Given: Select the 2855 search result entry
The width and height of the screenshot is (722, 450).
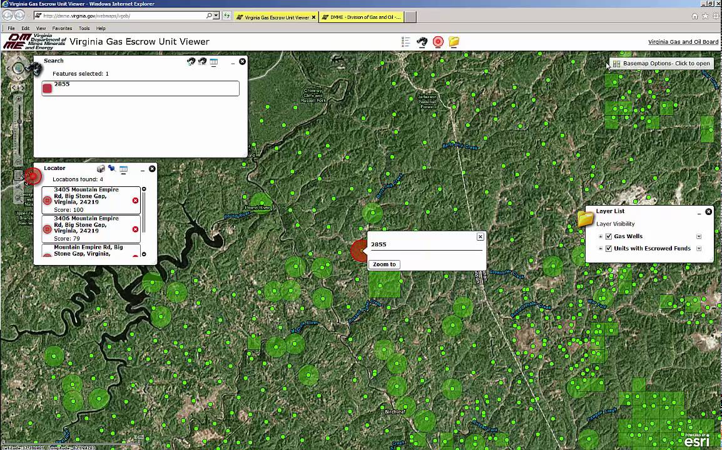Looking at the screenshot, I should [x=140, y=88].
